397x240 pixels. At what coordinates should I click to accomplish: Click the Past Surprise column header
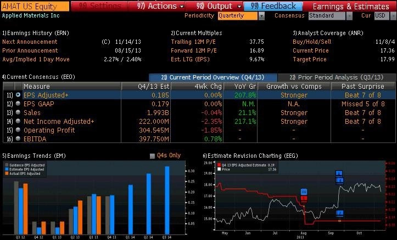pyautogui.click(x=363, y=87)
